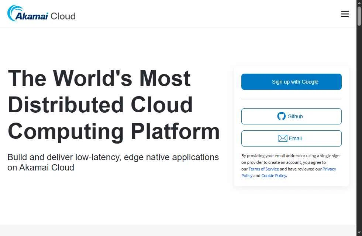
Task: Click the scrollbar down arrow
Action: click(x=359, y=233)
